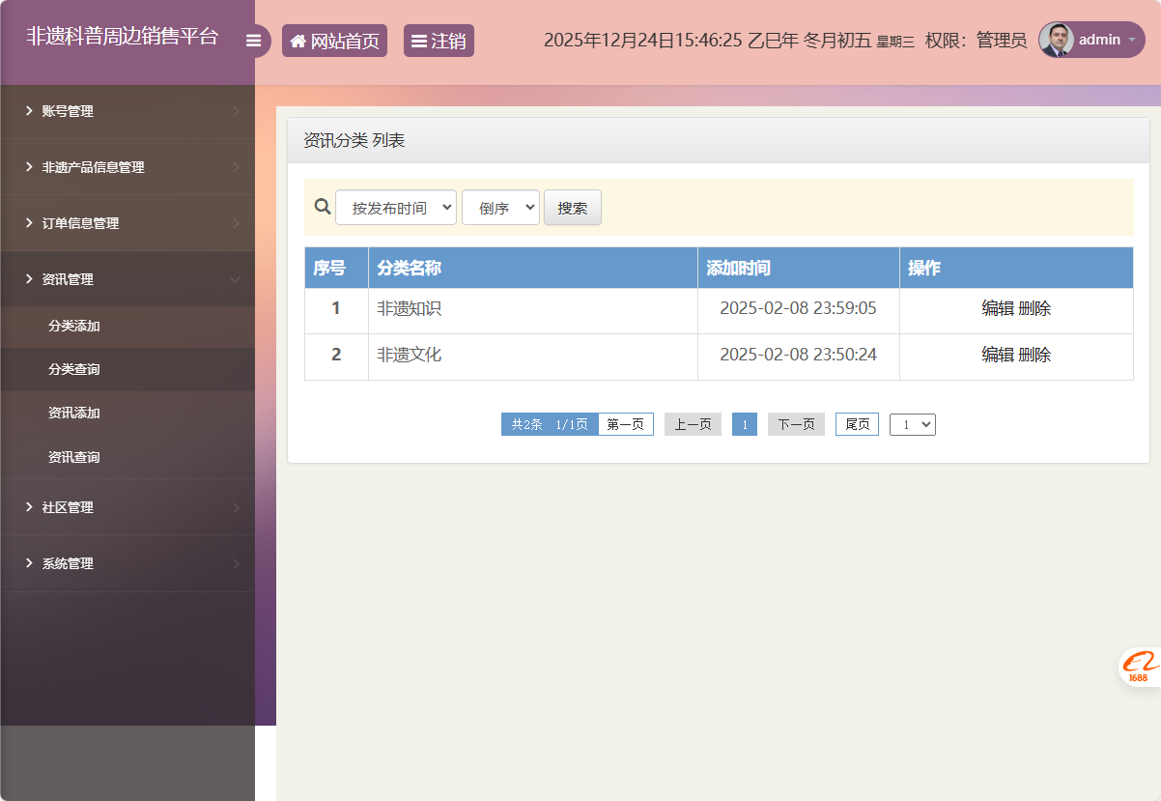Open the 按发布时间 sort field dropdown
This screenshot has width=1161, height=801.
[x=396, y=208]
